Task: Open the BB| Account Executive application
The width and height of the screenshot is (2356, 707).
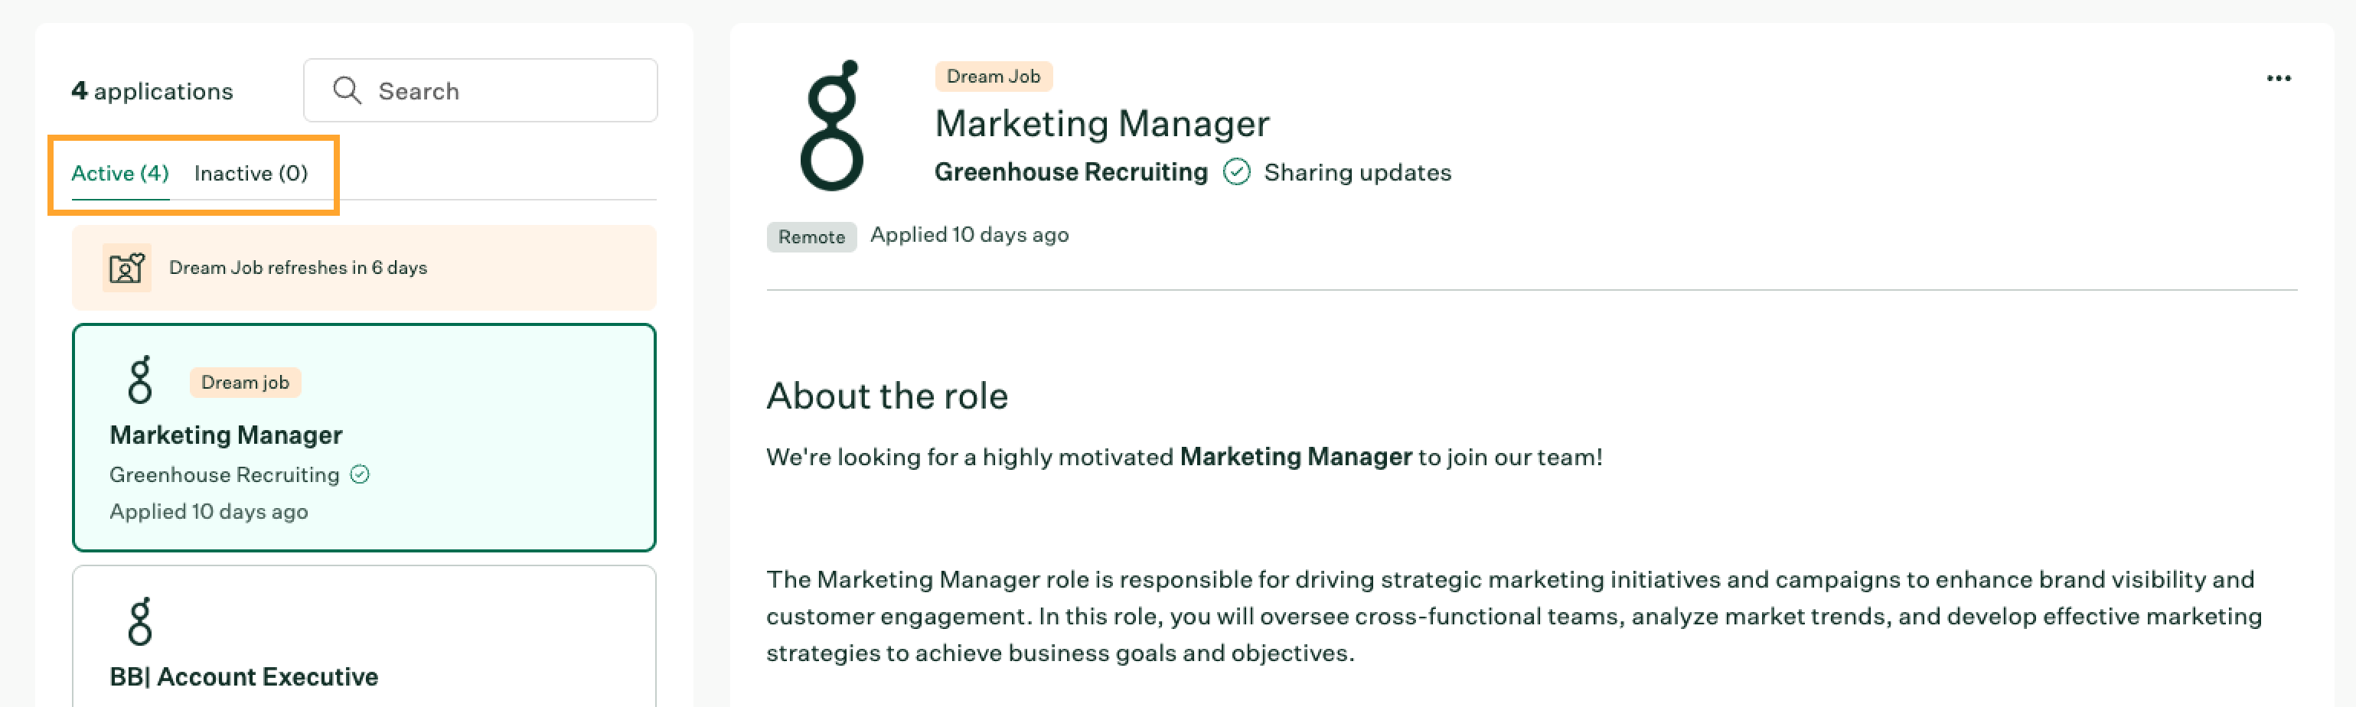Action: [243, 676]
